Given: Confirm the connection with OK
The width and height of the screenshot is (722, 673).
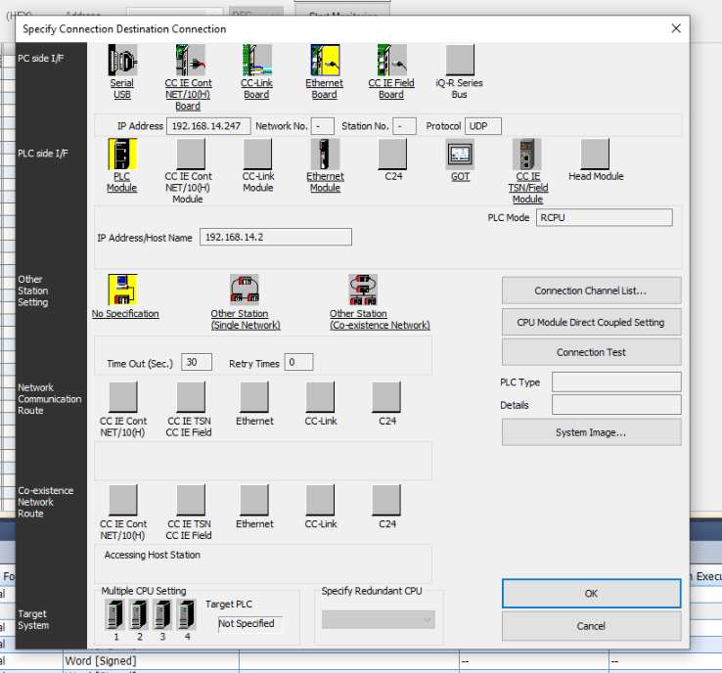Looking at the screenshot, I should pyautogui.click(x=591, y=594).
